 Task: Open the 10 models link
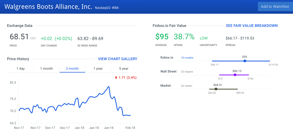point(187,58)
